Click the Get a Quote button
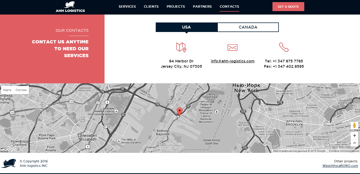This screenshot has width=360, height=174. click(x=288, y=7)
